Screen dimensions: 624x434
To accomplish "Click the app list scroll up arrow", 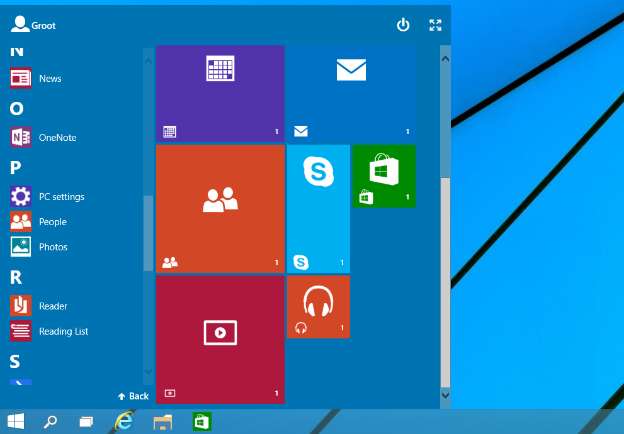I will (148, 61).
